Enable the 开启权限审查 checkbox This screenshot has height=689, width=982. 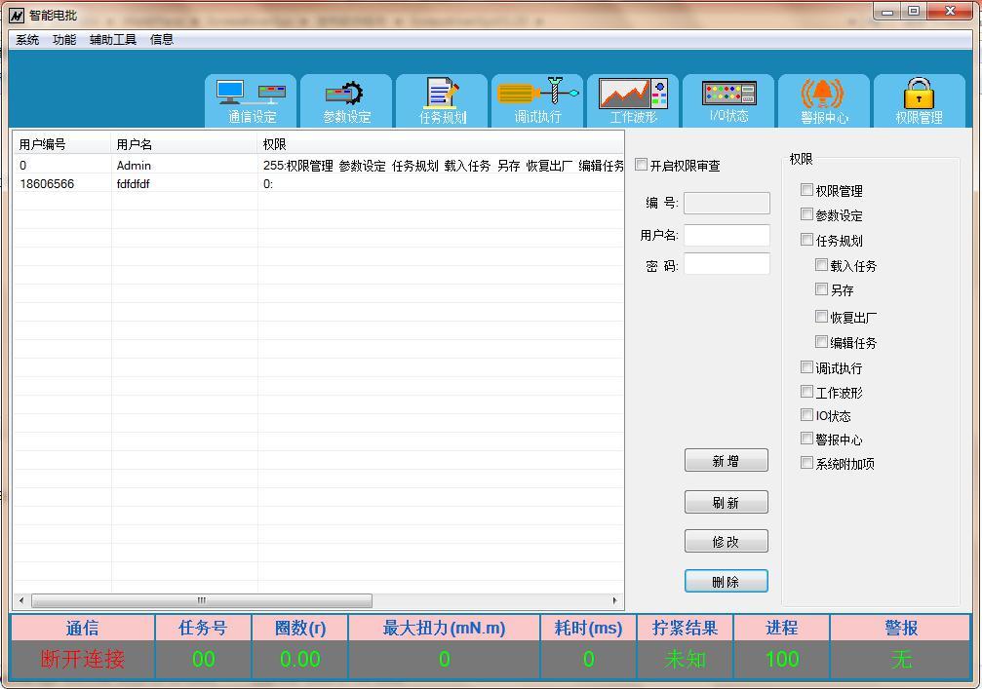[641, 165]
